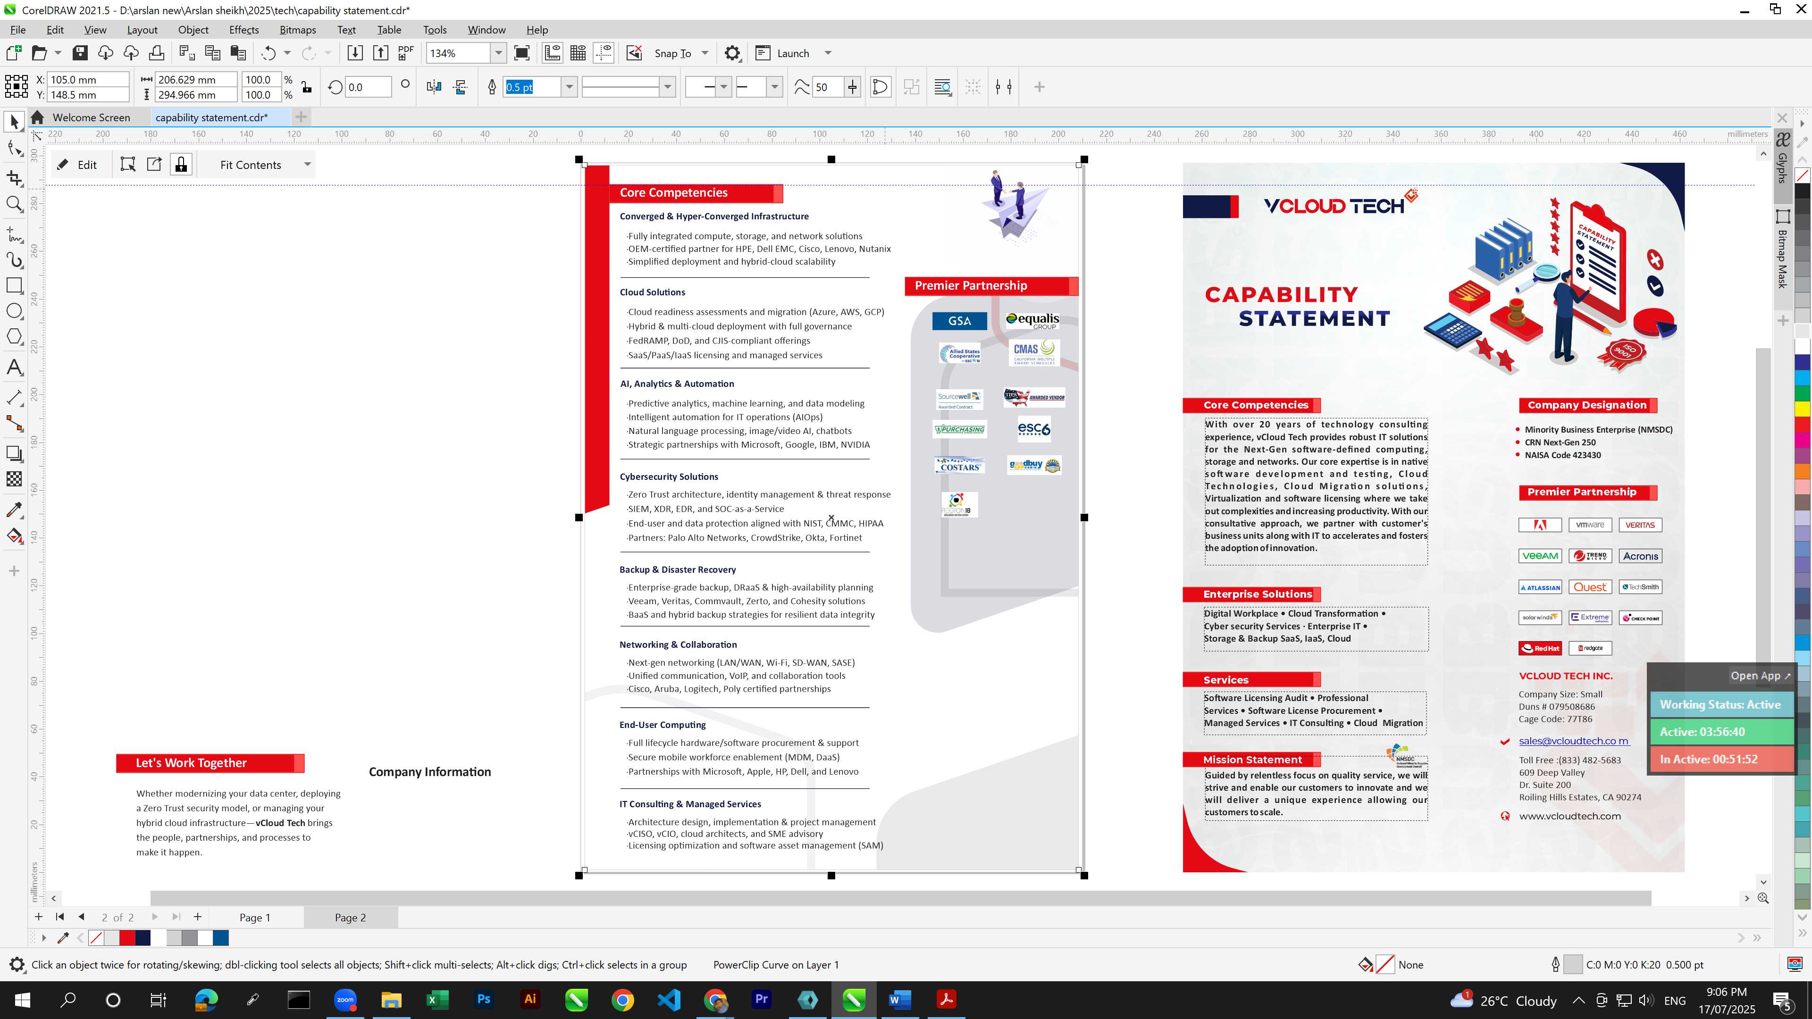Screen dimensions: 1812x1019
Task: Click the X position input field
Action: click(x=89, y=79)
